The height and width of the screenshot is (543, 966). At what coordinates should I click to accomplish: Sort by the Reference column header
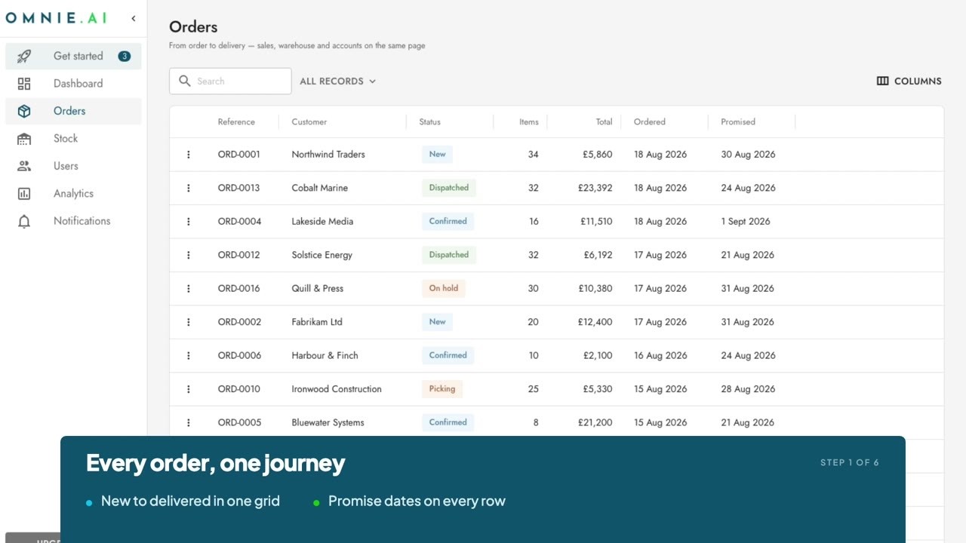236,121
